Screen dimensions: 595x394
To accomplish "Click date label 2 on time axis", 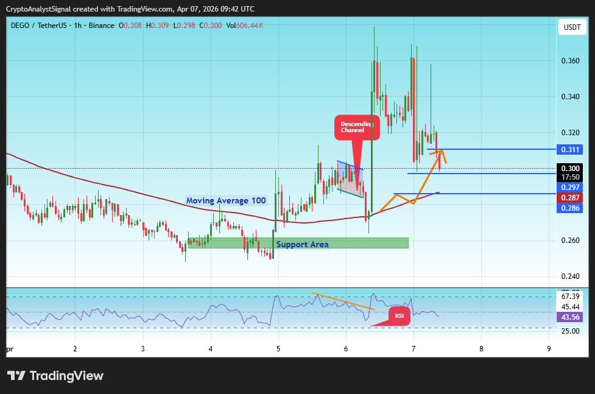I will [75, 348].
